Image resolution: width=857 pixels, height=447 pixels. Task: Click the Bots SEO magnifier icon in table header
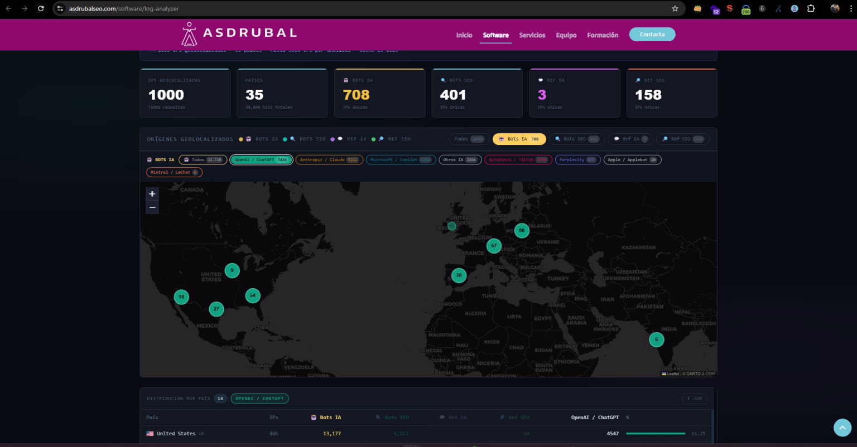coord(379,417)
